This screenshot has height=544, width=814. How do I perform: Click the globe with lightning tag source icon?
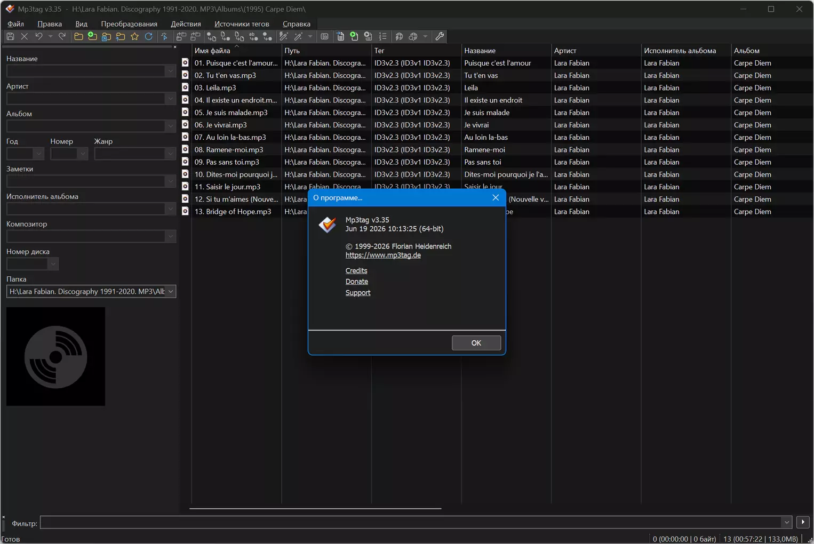399,36
